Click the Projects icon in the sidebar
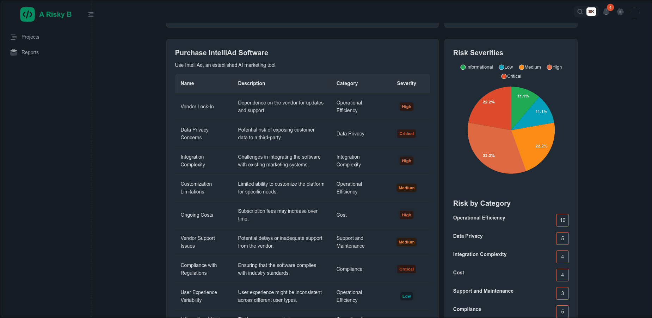The height and width of the screenshot is (318, 652). tap(14, 37)
